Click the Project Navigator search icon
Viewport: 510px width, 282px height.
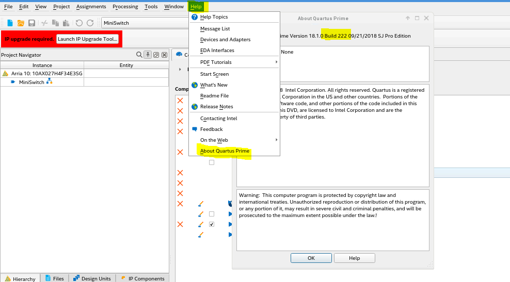pyautogui.click(x=139, y=55)
